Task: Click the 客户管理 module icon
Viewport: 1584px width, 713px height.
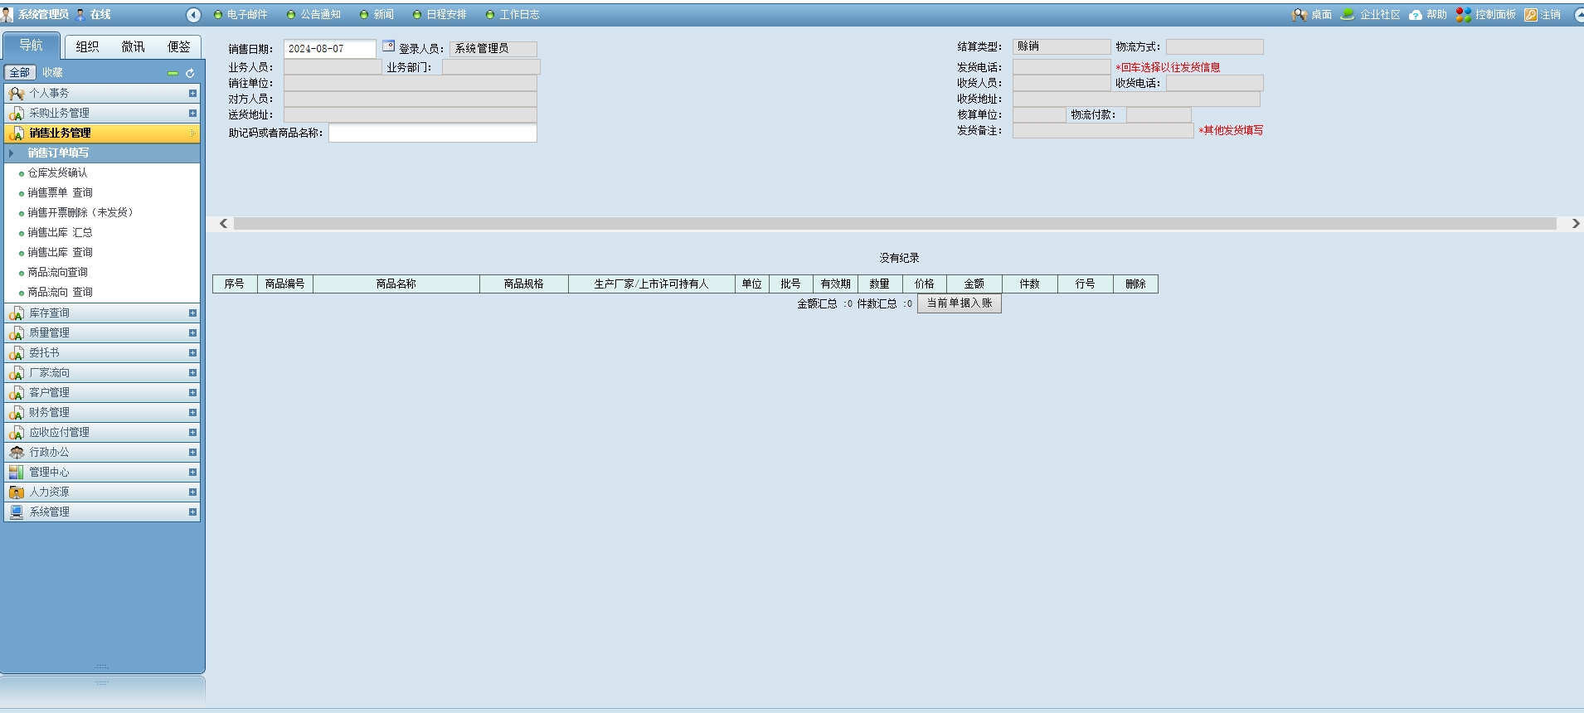Action: tap(16, 393)
